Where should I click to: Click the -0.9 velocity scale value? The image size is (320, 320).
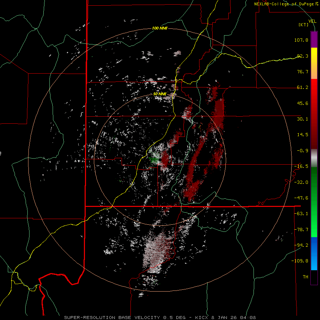303,151
